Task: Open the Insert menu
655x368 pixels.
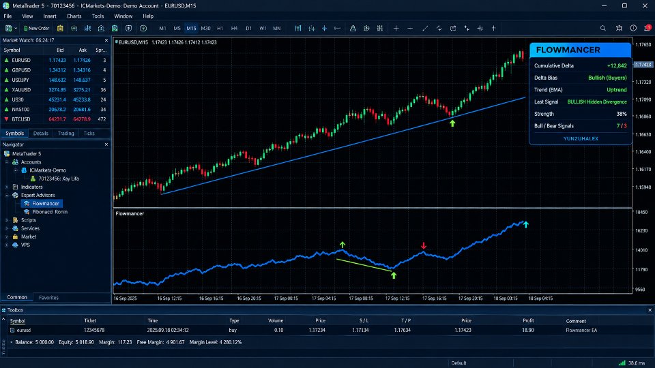Action: 50,16
